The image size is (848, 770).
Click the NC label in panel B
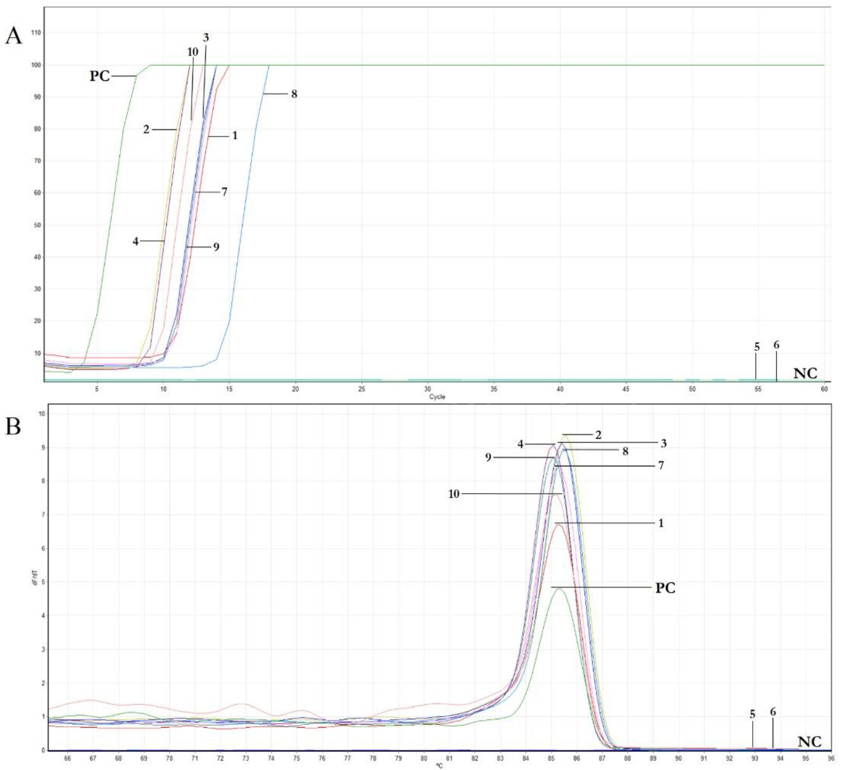pos(809,741)
